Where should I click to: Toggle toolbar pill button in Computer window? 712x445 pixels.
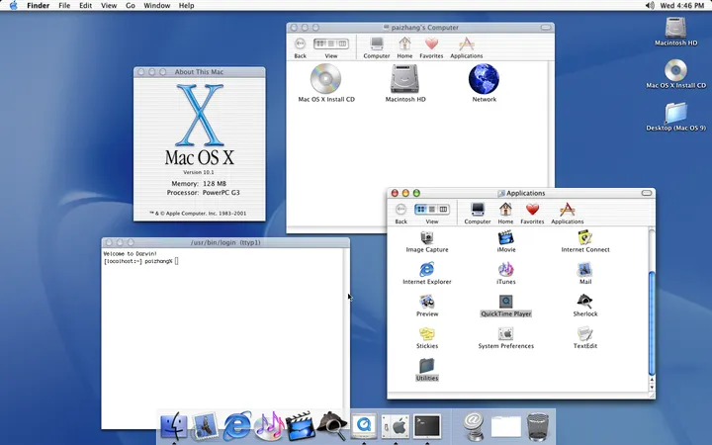[x=546, y=28]
